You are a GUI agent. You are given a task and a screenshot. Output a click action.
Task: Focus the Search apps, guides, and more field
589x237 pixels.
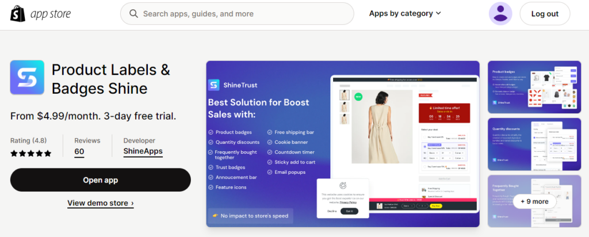coord(237,14)
